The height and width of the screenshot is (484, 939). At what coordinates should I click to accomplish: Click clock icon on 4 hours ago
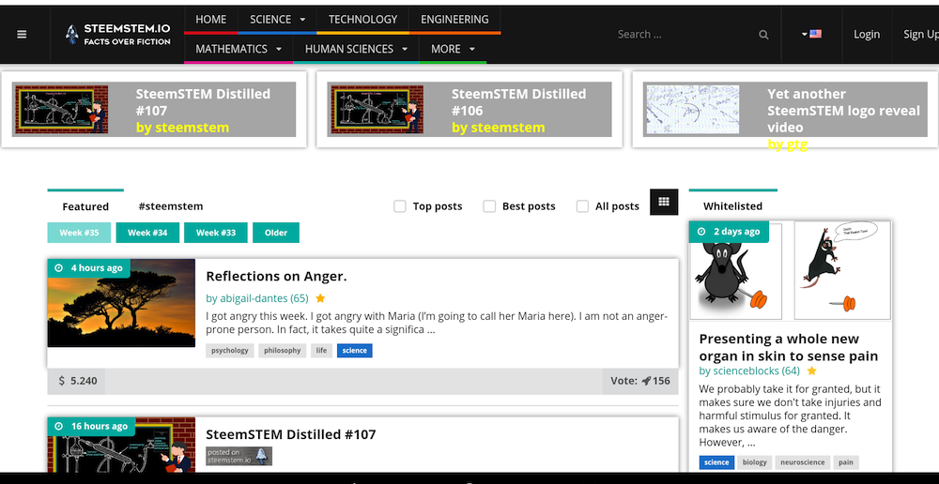58,268
